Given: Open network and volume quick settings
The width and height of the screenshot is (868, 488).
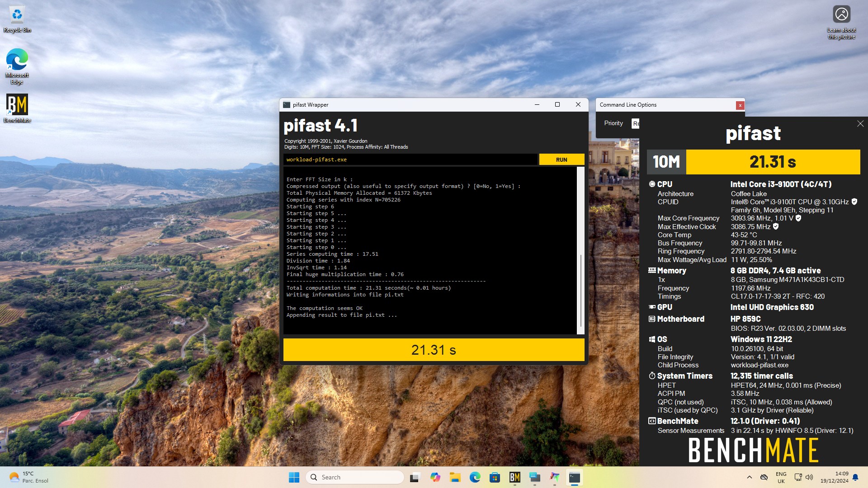Looking at the screenshot, I should coord(803,477).
